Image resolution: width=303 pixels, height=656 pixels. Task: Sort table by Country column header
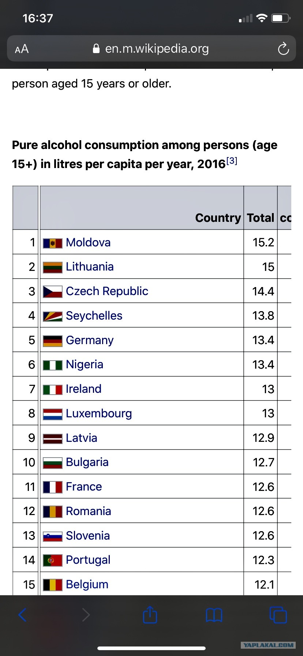[218, 218]
